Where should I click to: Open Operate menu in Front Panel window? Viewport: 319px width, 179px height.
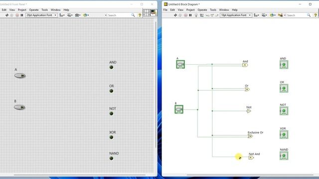[34, 10]
